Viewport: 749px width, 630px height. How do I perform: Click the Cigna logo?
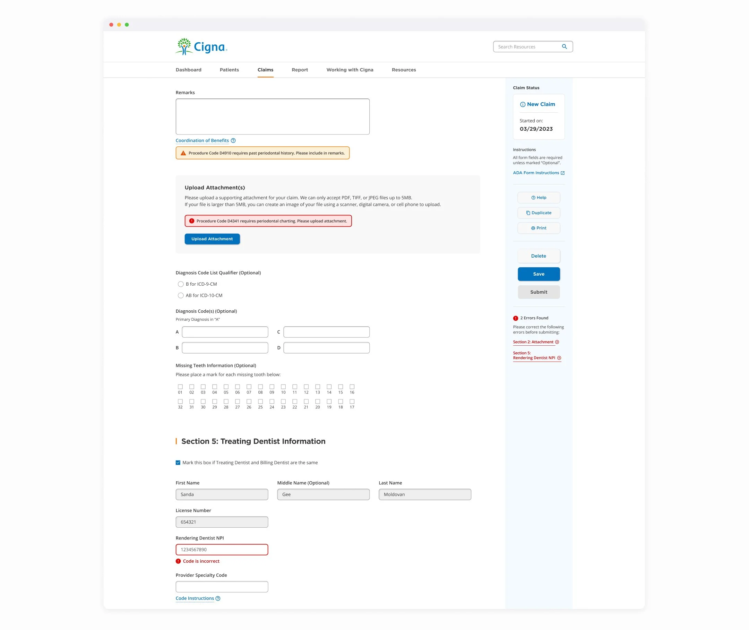coord(201,47)
